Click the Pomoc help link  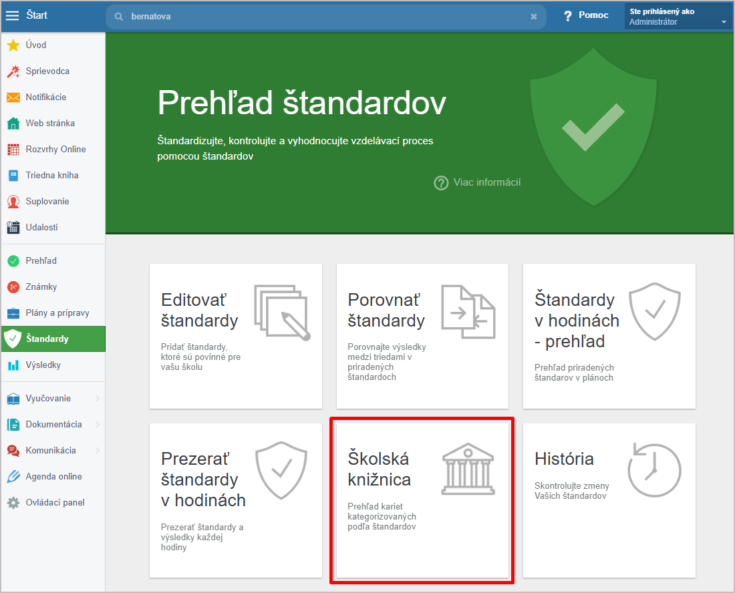coord(593,15)
